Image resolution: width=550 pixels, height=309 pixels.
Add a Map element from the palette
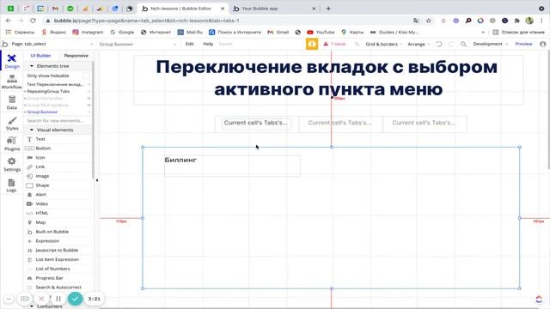[x=58, y=222]
